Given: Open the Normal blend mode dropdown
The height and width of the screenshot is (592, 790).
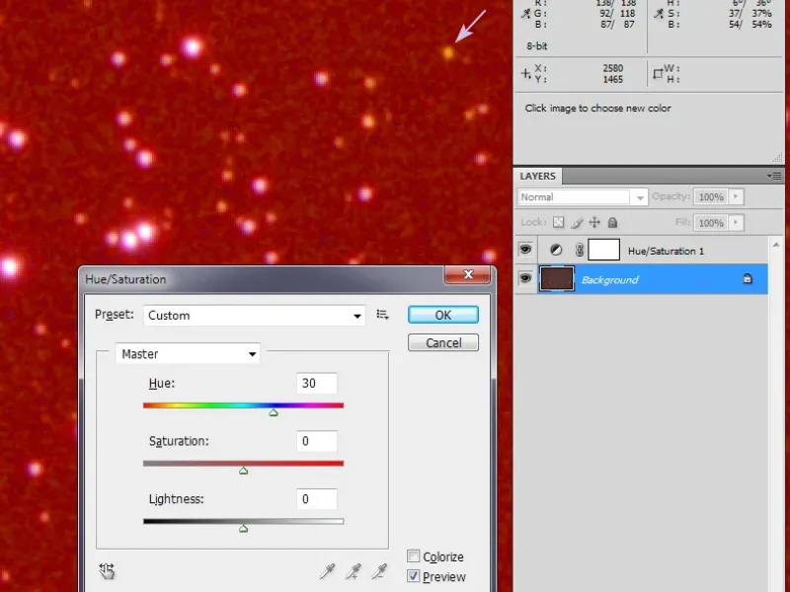Looking at the screenshot, I should 583,197.
